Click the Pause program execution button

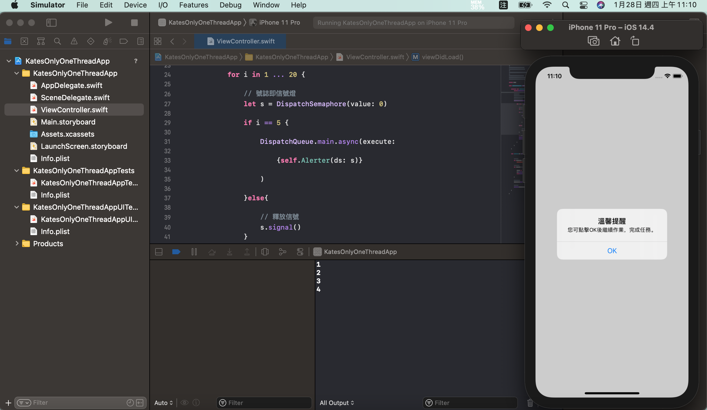point(194,252)
